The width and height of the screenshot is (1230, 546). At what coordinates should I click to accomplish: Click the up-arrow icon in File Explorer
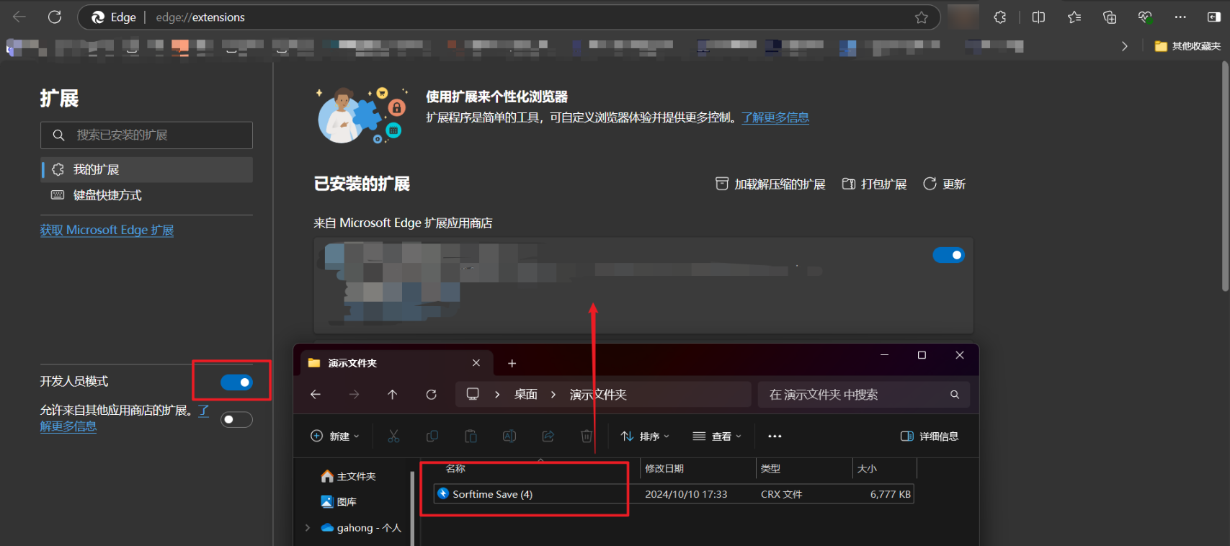(x=392, y=394)
